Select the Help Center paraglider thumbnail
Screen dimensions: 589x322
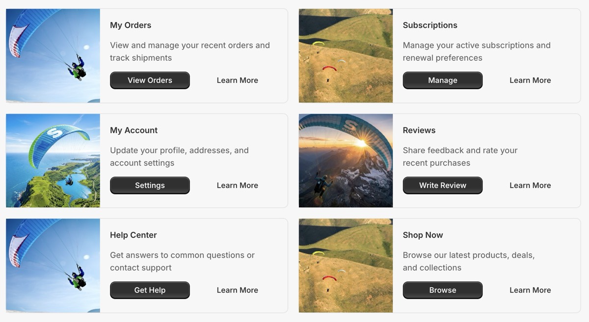[53, 266]
